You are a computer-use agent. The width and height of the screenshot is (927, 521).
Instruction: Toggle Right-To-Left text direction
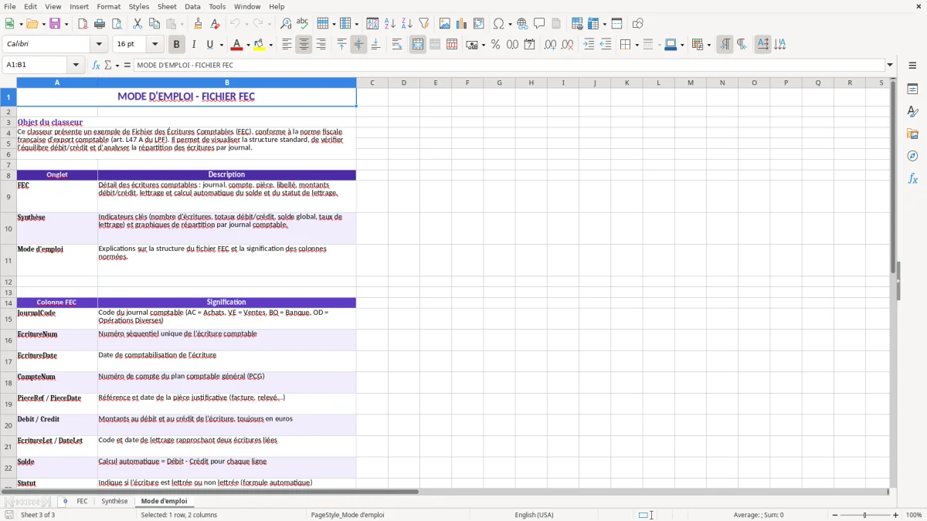point(742,45)
